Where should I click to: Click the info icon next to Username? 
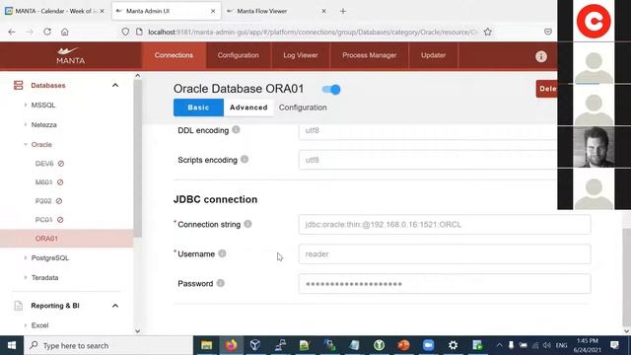click(222, 253)
